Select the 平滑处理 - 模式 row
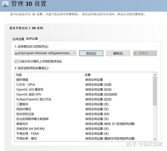Image resolution: width=167 pixels, height=151 pixels. 84,139
